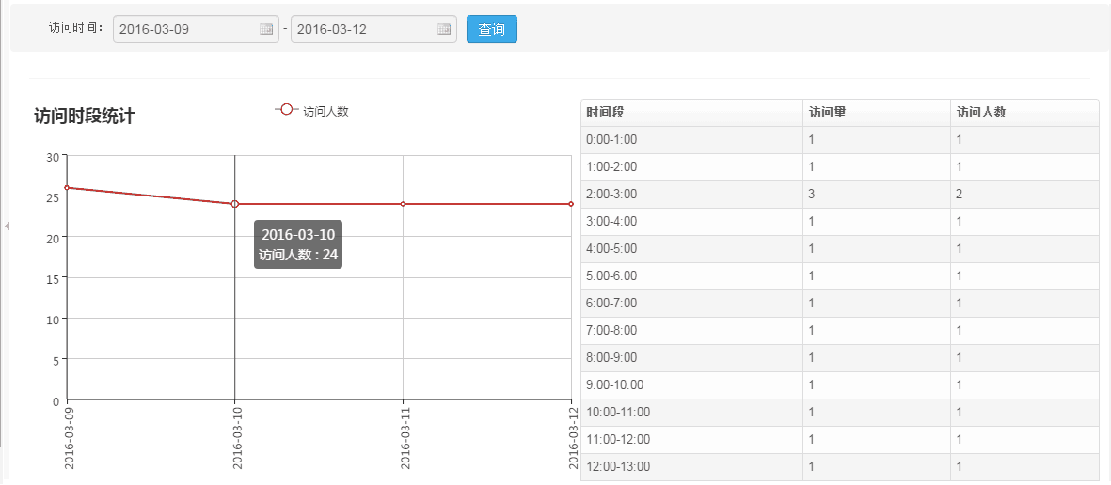The image size is (1111, 485).
Task: Click 访问量 value 3 in 2:00-3:00 row
Action: click(x=811, y=194)
